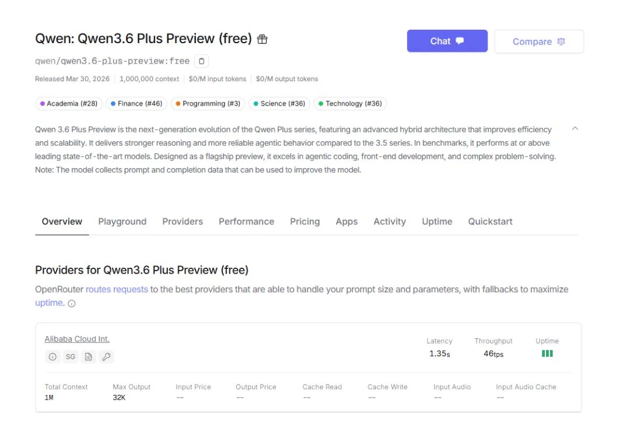Click the Programming (#3) category tag

pyautogui.click(x=208, y=104)
